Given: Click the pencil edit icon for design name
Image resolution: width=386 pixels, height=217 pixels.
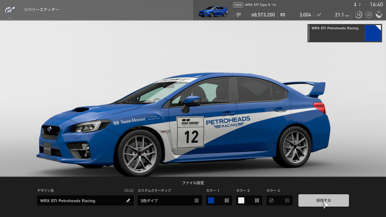Looking at the screenshot, I should tap(128, 200).
